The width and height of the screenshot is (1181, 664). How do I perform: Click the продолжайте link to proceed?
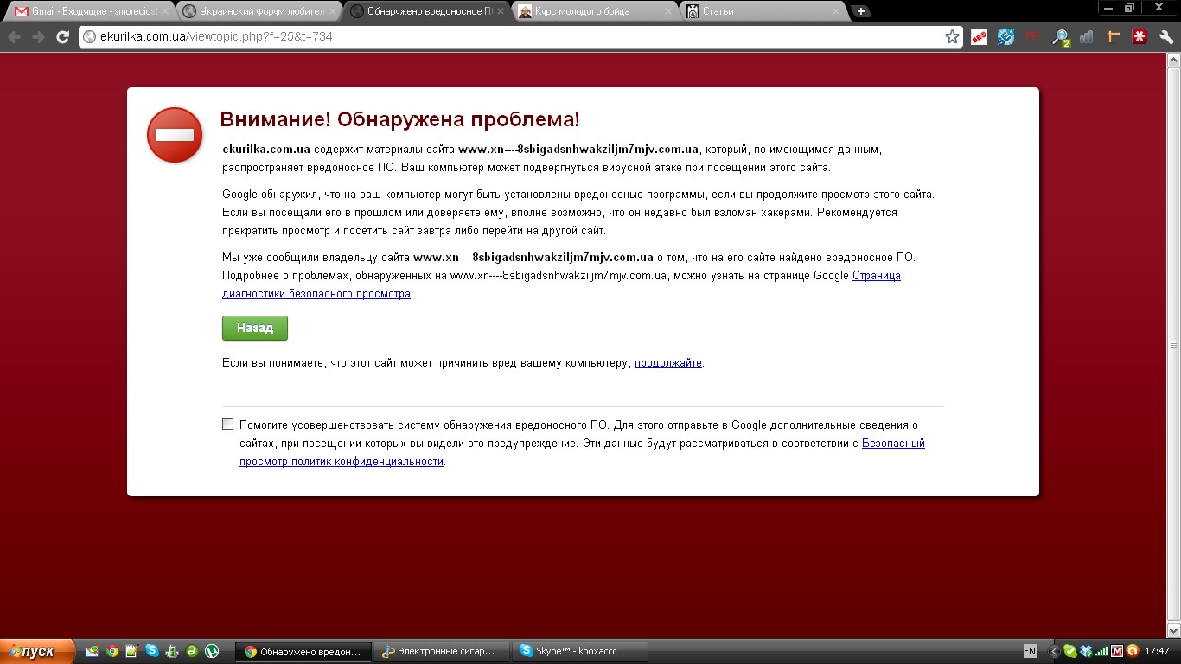click(x=668, y=363)
